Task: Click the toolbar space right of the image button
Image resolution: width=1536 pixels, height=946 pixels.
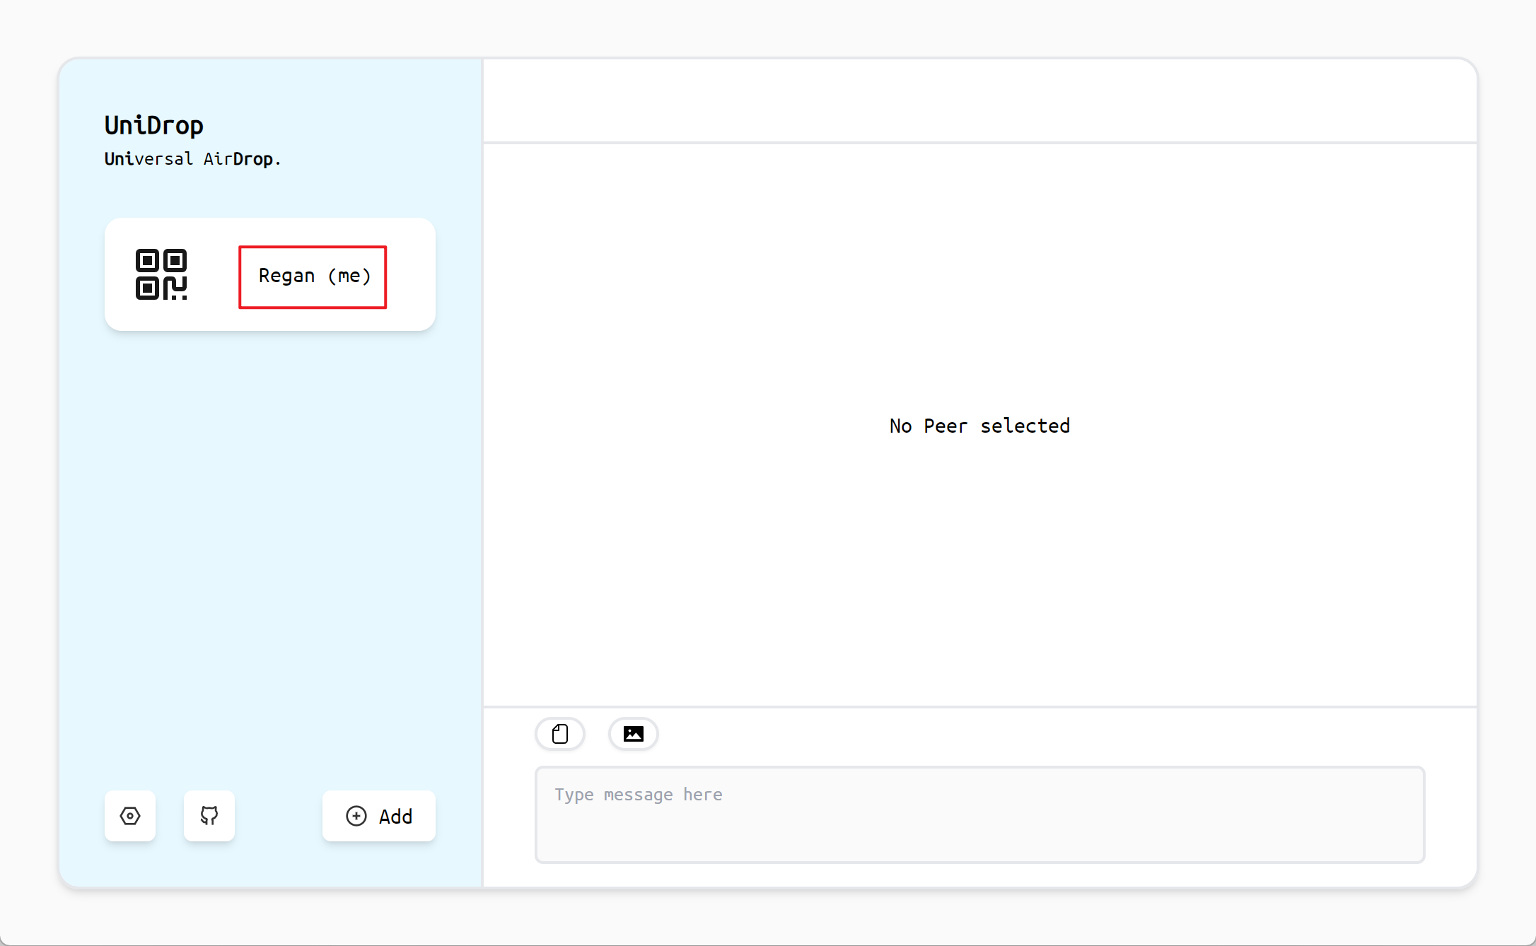Action: click(x=990, y=734)
